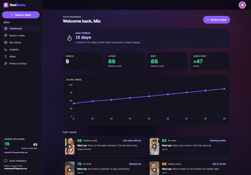The image size is (251, 175).
Task: Click the lightbulb icon beside Ideas
Action: [6, 57]
